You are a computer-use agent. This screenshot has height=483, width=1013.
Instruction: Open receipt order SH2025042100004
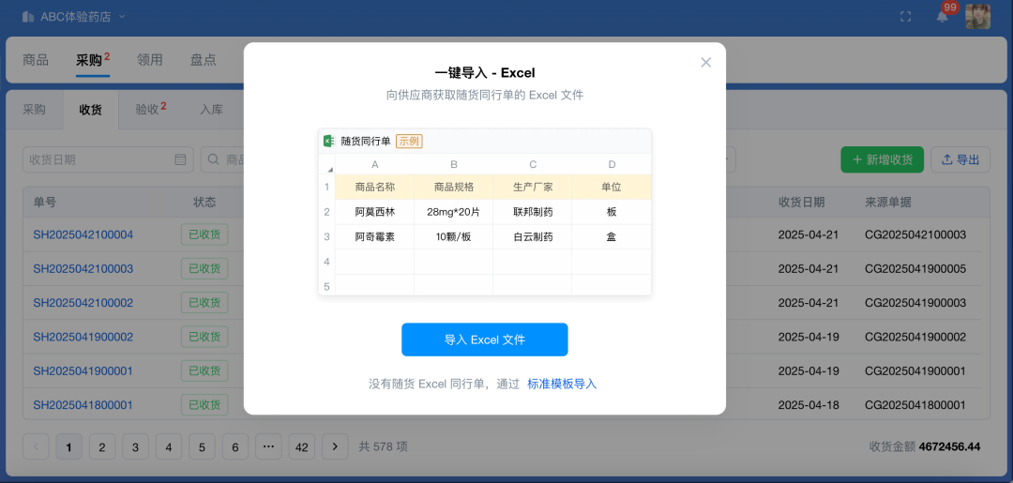coord(83,234)
